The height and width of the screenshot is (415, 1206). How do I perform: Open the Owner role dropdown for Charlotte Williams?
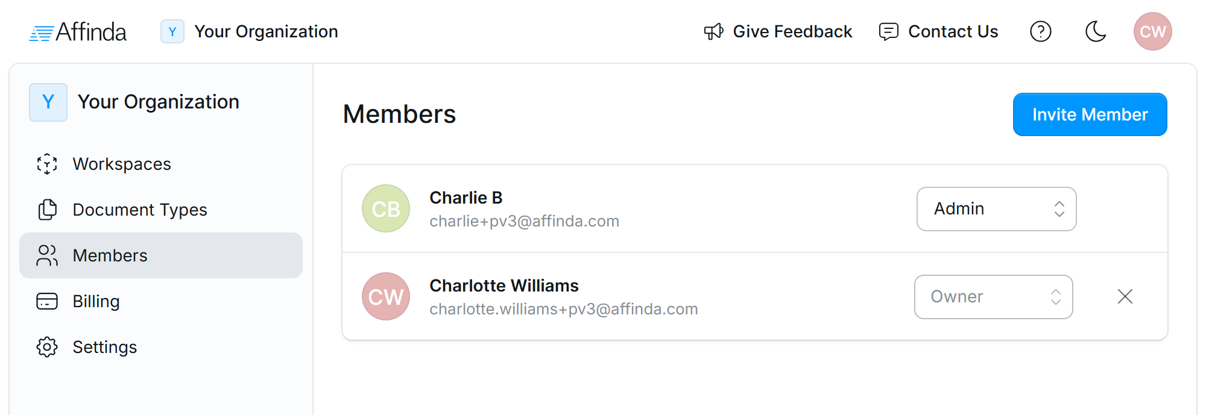point(993,296)
